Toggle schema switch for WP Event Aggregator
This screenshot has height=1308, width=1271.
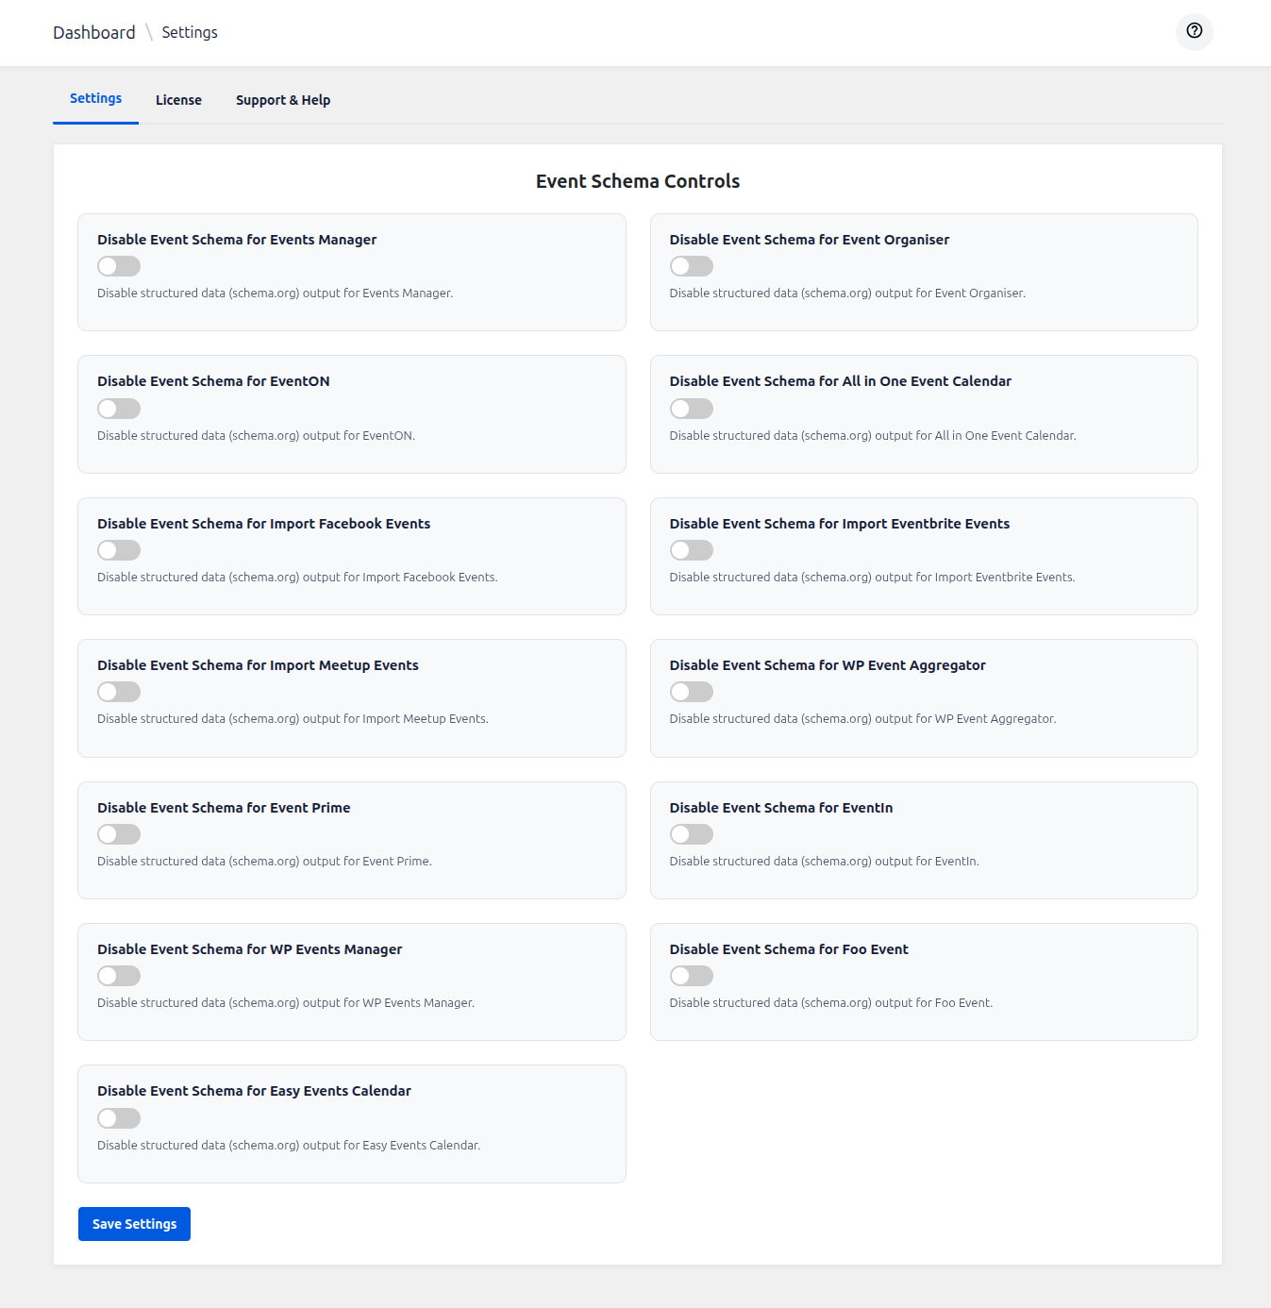pos(691,692)
